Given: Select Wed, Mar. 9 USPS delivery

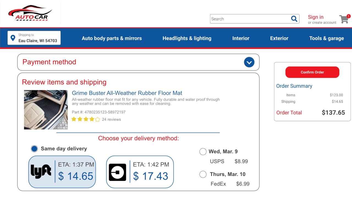Looking at the screenshot, I should (x=203, y=152).
